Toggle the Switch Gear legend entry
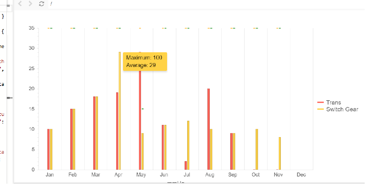365x184 pixels. [x=342, y=109]
